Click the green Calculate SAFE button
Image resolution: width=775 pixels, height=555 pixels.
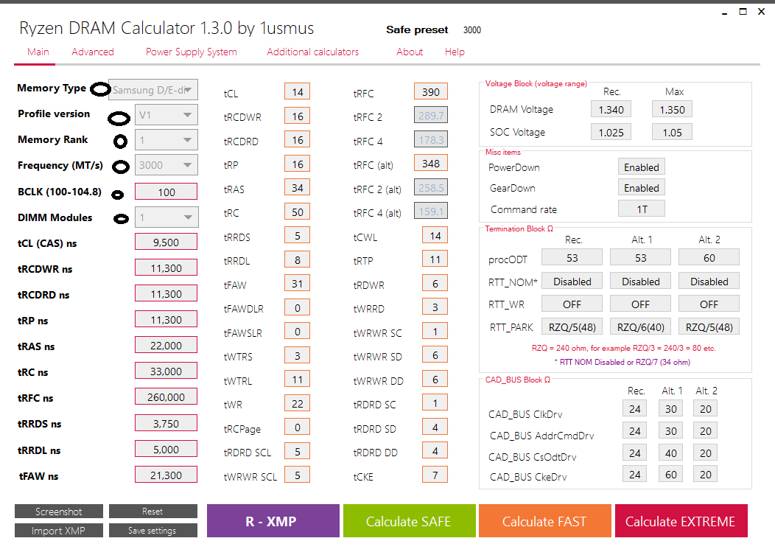click(x=410, y=521)
